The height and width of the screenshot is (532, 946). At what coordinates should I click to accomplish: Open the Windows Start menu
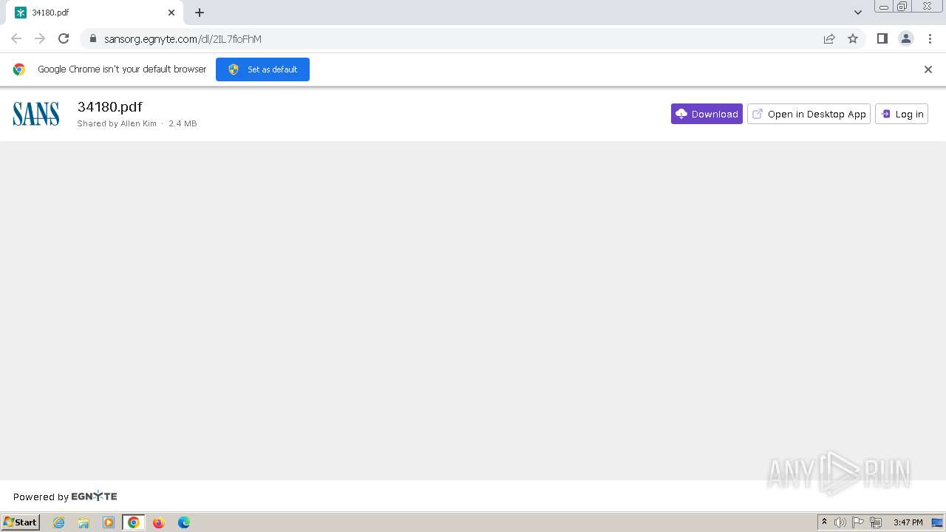tap(20, 522)
